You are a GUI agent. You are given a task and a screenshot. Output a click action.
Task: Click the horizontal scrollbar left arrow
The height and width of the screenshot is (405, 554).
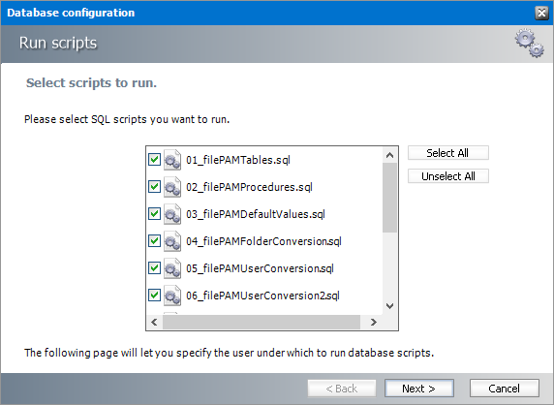[x=154, y=322]
